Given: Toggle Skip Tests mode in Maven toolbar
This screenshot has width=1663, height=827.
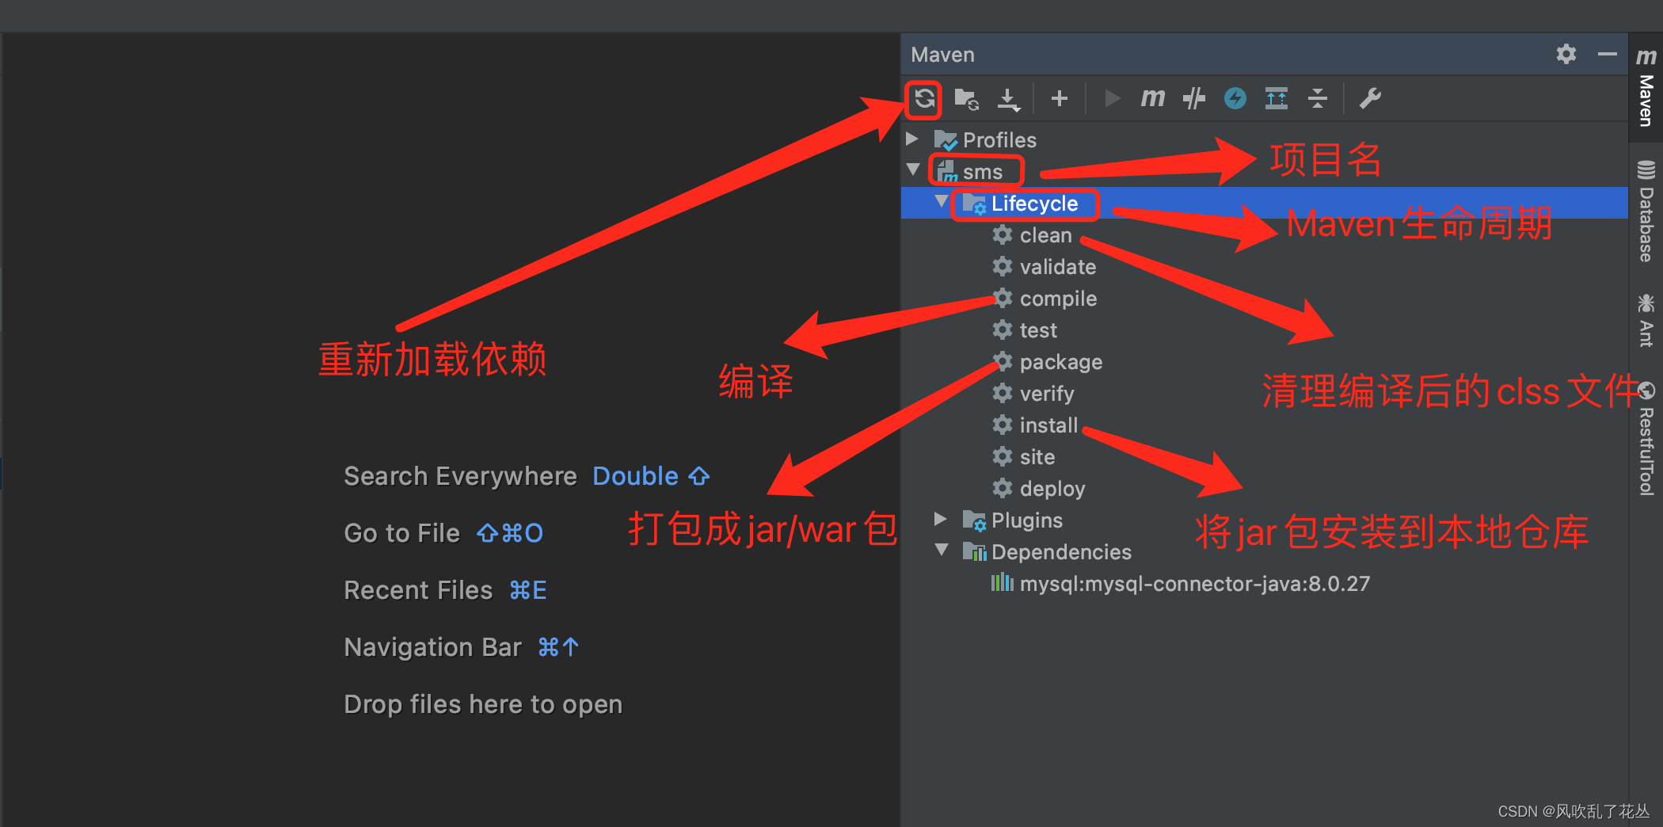Looking at the screenshot, I should (1193, 98).
